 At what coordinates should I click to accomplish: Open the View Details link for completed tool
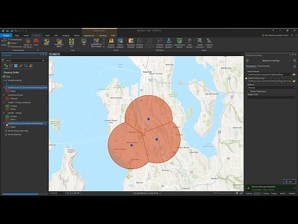(x=257, y=190)
